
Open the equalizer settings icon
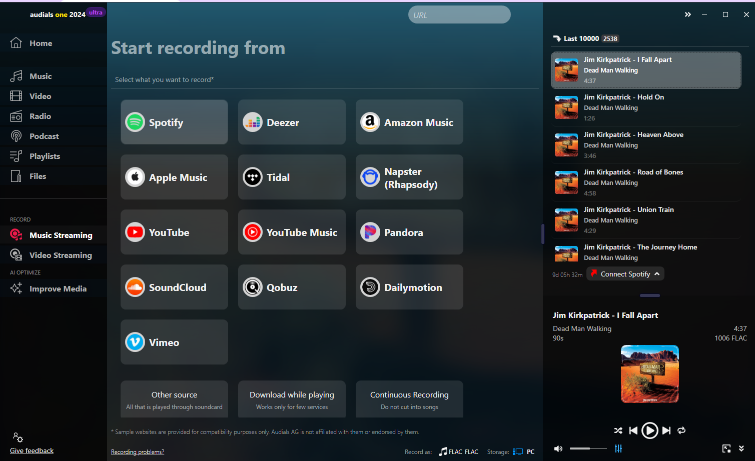[618, 448]
